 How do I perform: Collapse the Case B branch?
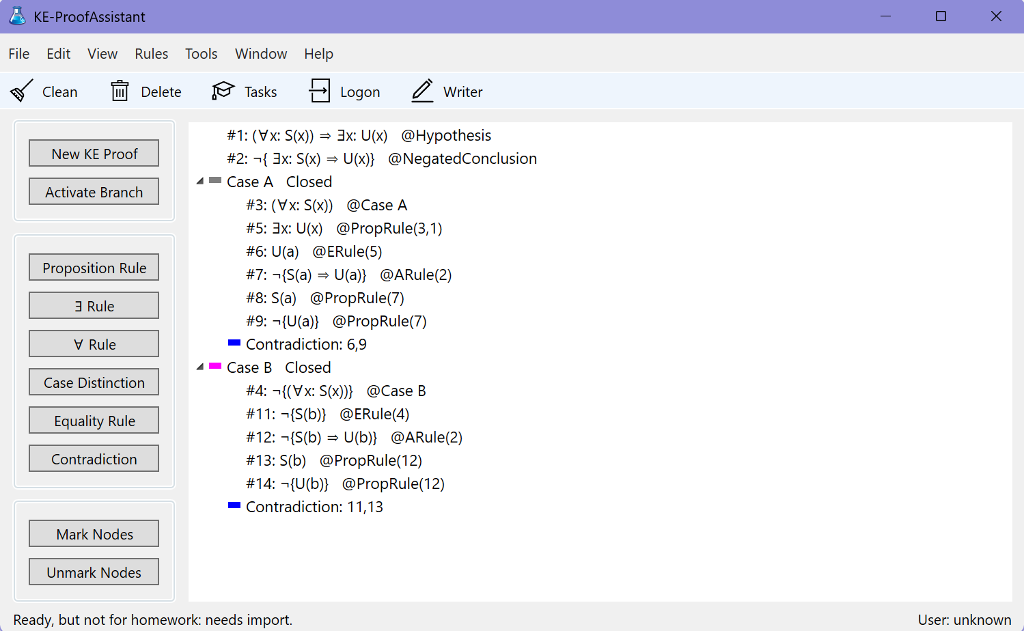[x=200, y=367]
